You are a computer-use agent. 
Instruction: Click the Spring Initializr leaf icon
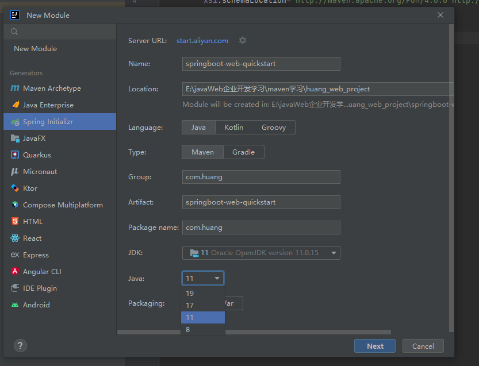point(15,122)
